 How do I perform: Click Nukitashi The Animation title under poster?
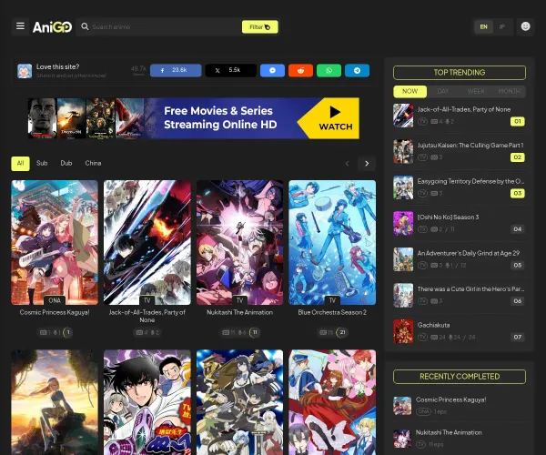tap(239, 312)
